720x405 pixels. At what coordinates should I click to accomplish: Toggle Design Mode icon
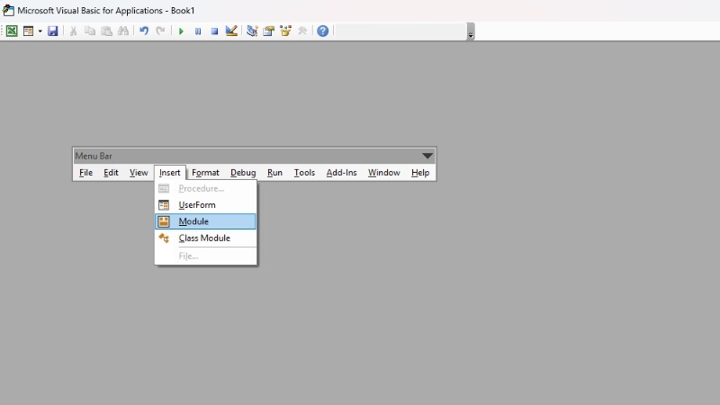[x=231, y=31]
